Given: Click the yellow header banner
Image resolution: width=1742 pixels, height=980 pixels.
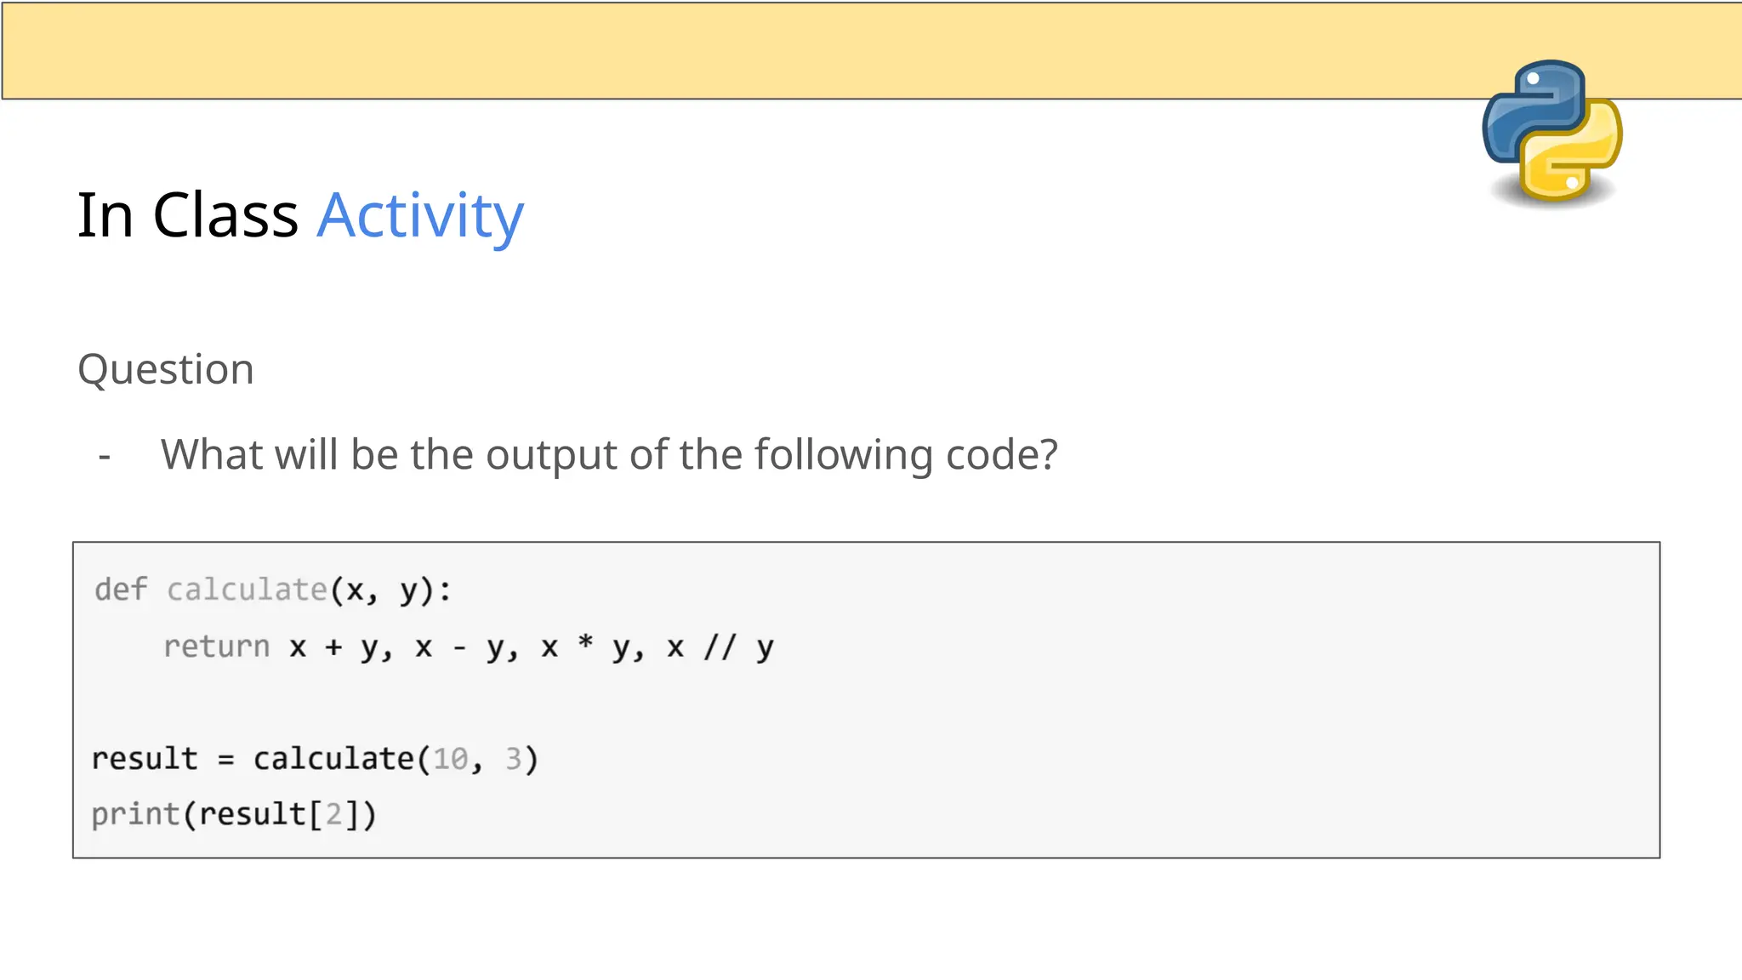Looking at the screenshot, I should tap(766, 49).
